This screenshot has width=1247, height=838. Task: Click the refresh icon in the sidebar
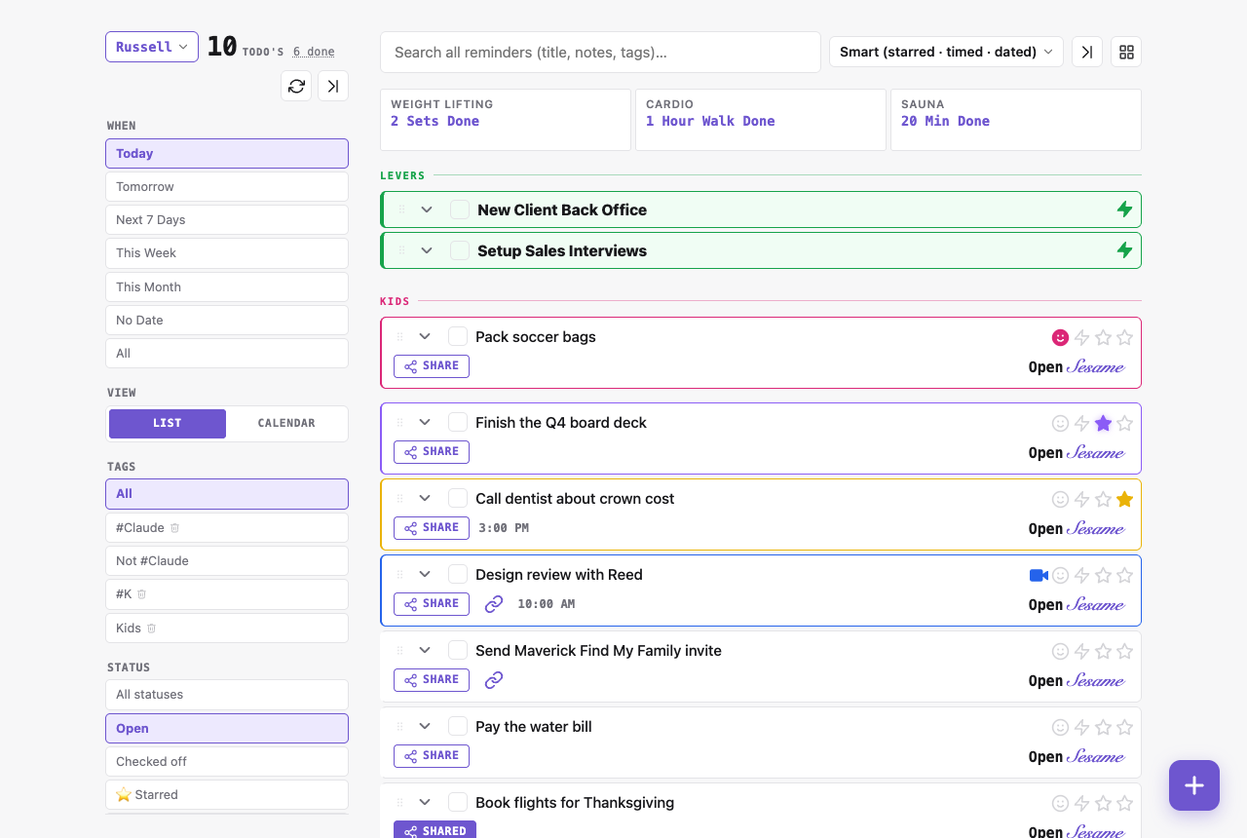(297, 86)
